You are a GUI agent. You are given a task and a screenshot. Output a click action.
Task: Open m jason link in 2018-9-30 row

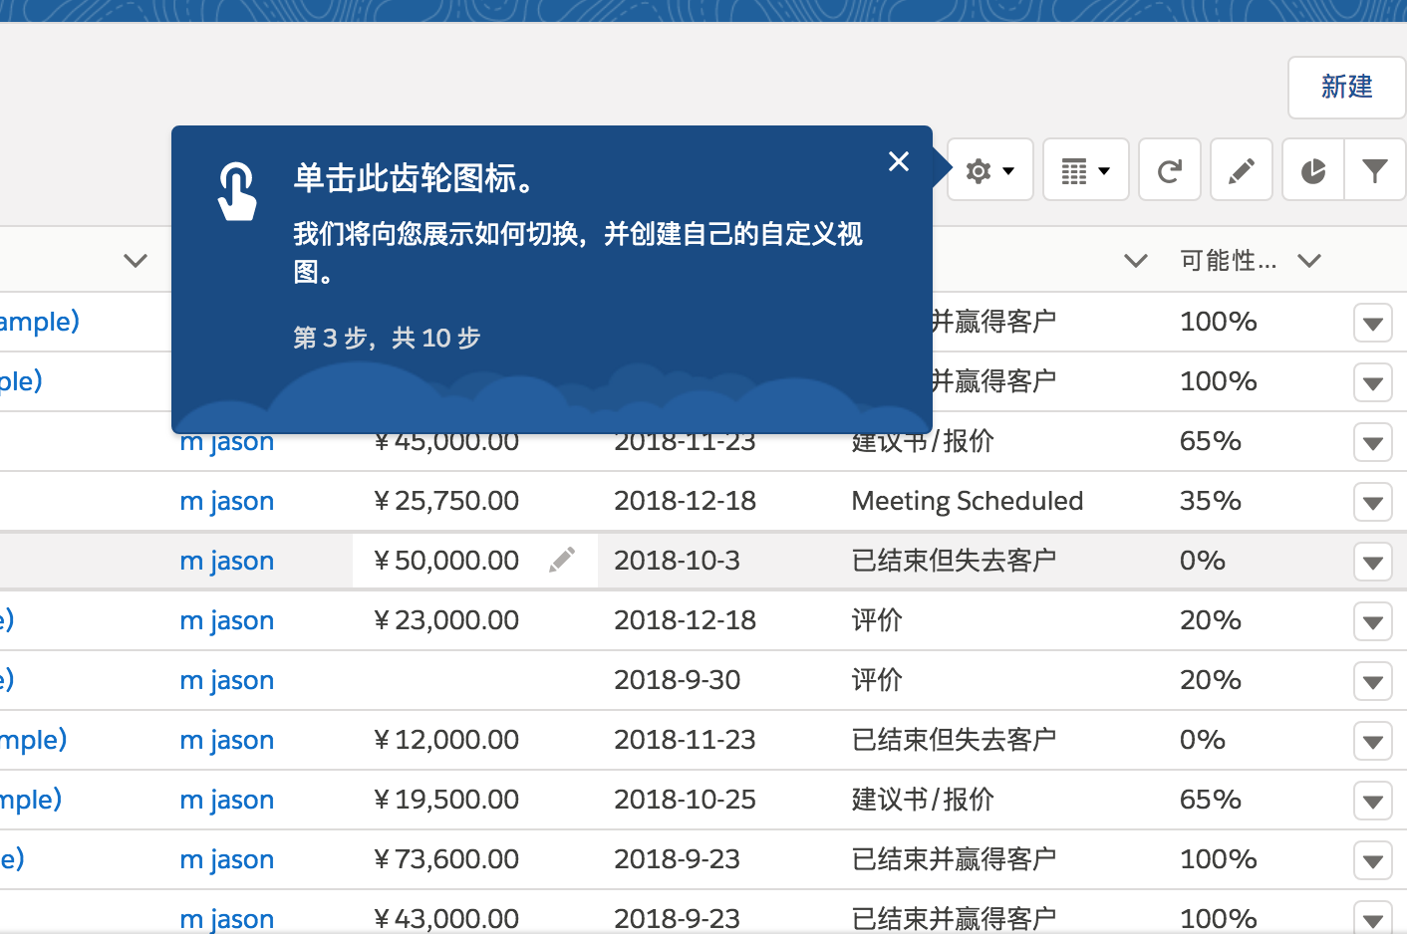(x=227, y=680)
